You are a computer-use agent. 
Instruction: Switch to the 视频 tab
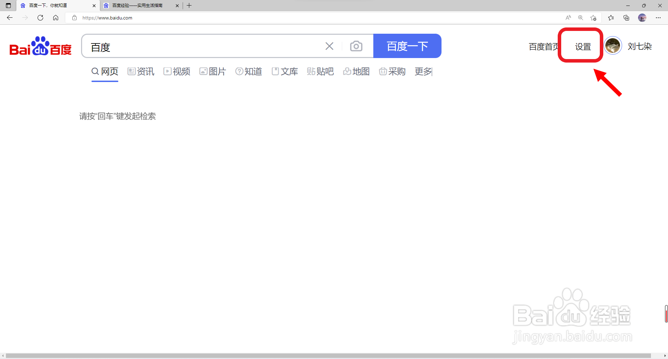(x=177, y=72)
